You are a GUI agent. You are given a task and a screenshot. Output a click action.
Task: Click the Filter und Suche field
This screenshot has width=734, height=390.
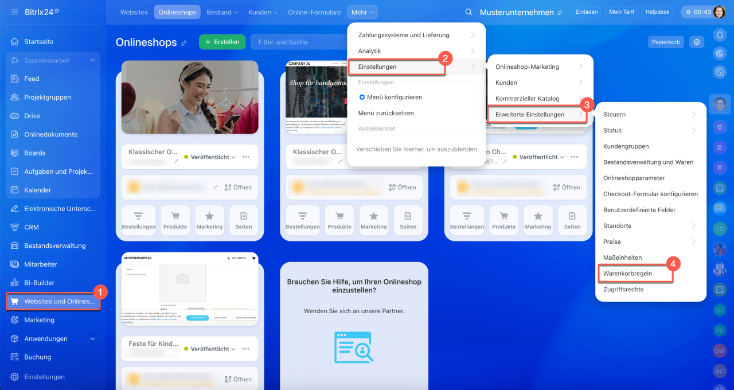[x=299, y=42]
